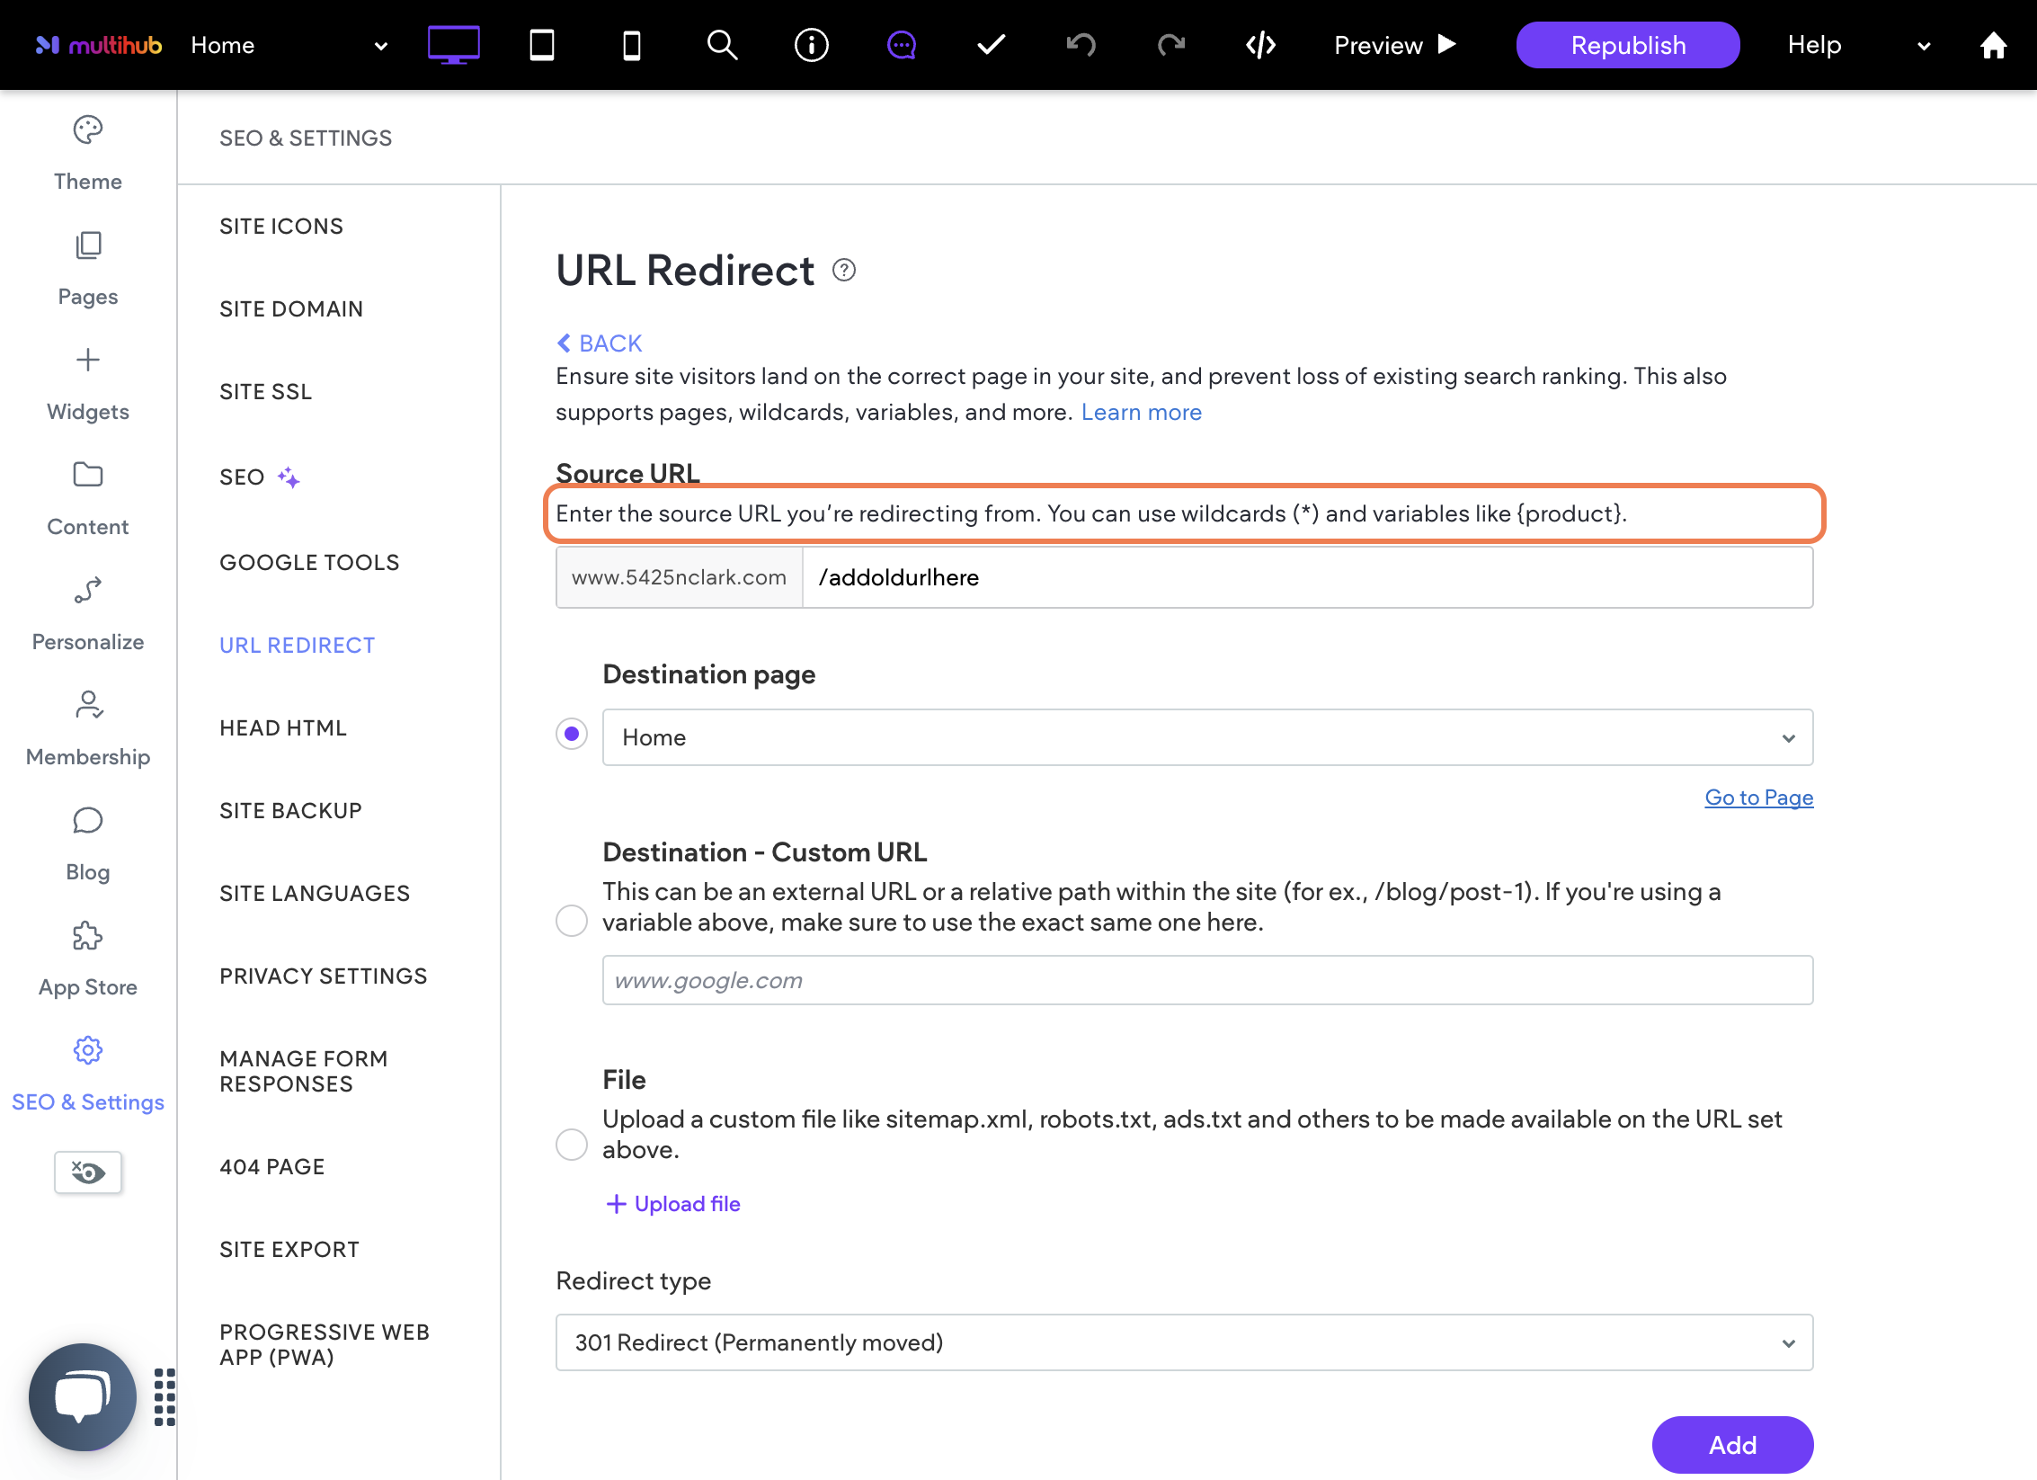The image size is (2037, 1480).
Task: Open the Blog panel
Action: (x=88, y=844)
